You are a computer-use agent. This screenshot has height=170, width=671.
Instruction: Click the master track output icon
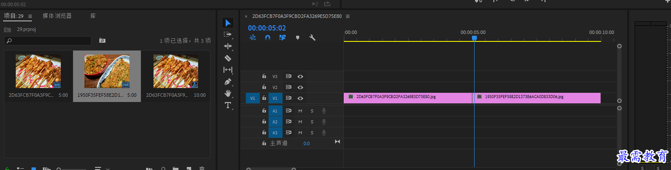coord(337,142)
